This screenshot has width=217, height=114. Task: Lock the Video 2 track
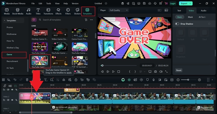click(4, 100)
